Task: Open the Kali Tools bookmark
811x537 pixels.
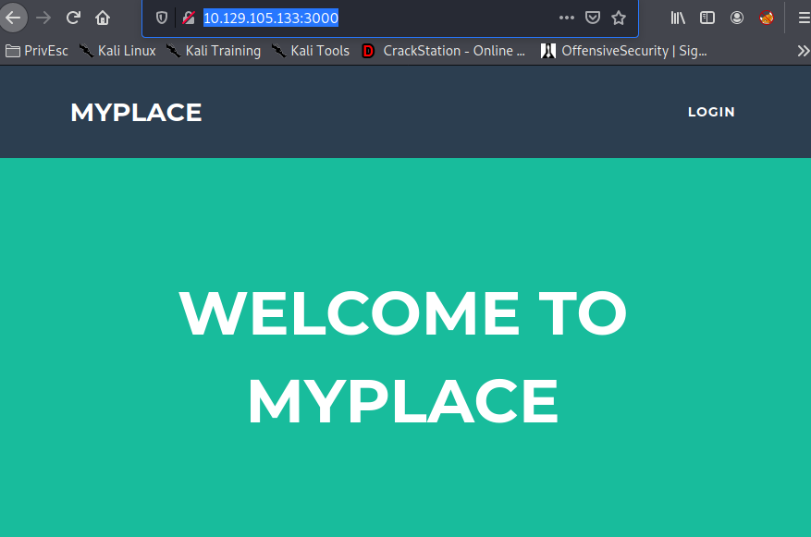Action: (311, 51)
